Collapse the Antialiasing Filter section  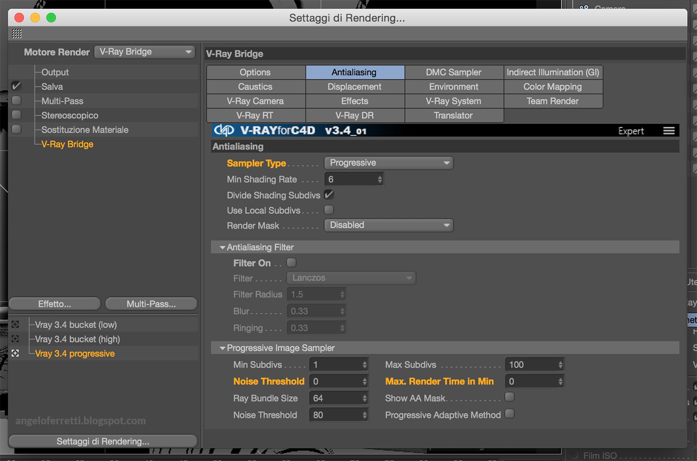[223, 247]
